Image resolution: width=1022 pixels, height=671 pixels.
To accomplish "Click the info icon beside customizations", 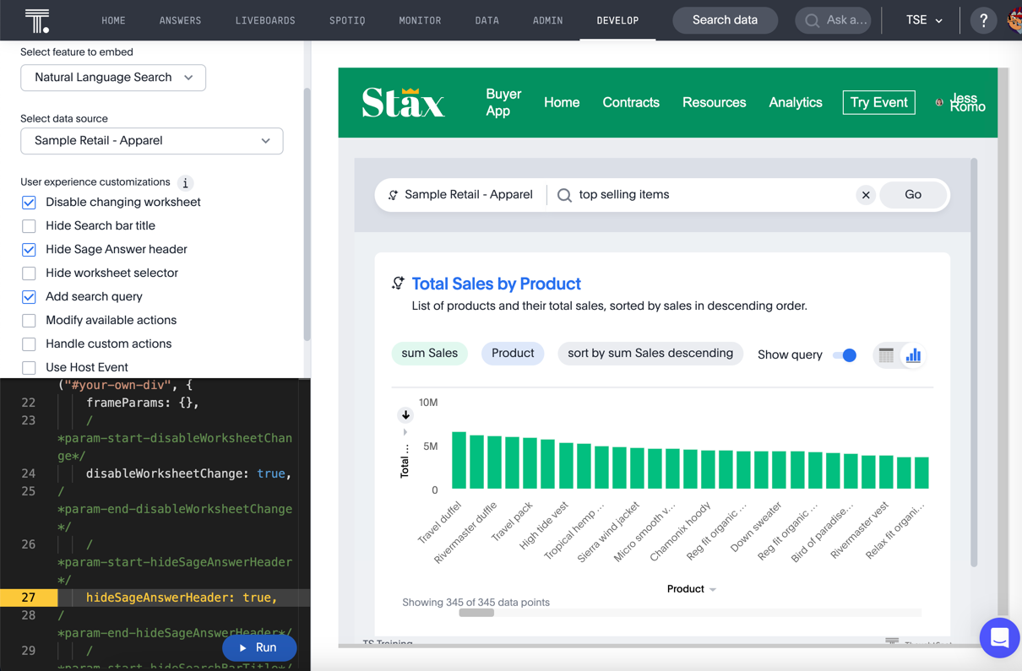I will [185, 183].
